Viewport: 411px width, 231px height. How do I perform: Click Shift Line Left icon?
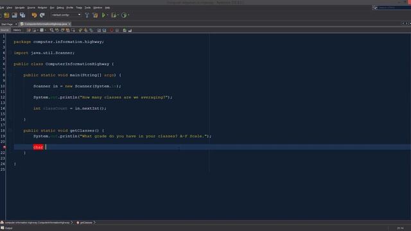coord(99,30)
